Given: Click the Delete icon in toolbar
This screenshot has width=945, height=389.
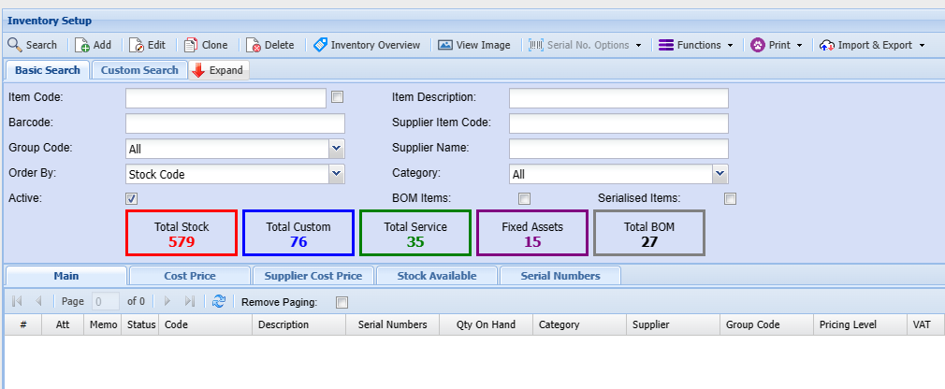Looking at the screenshot, I should click(x=254, y=45).
